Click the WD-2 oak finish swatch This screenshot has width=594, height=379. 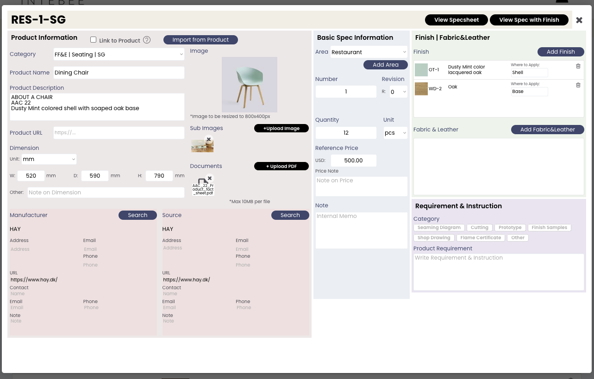click(x=421, y=89)
